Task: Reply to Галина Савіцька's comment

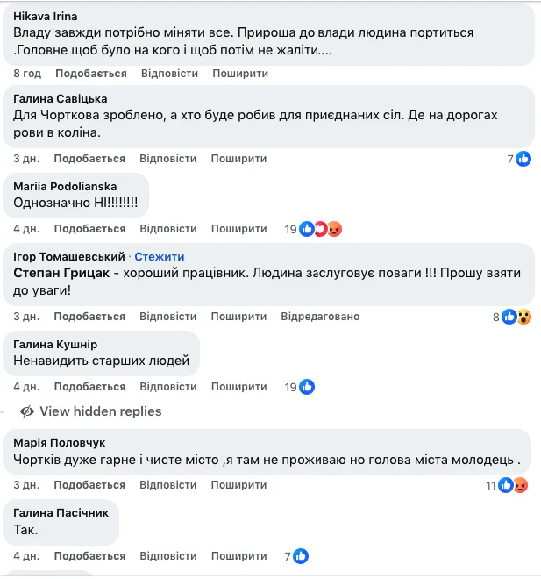Action: click(x=168, y=159)
